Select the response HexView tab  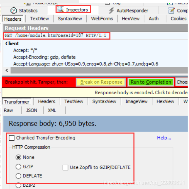click(x=165, y=101)
